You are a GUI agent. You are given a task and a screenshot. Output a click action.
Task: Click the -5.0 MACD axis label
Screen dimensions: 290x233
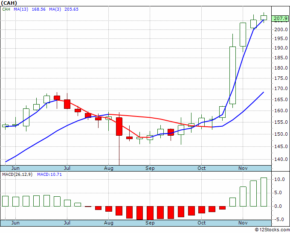pyautogui.click(x=280, y=219)
